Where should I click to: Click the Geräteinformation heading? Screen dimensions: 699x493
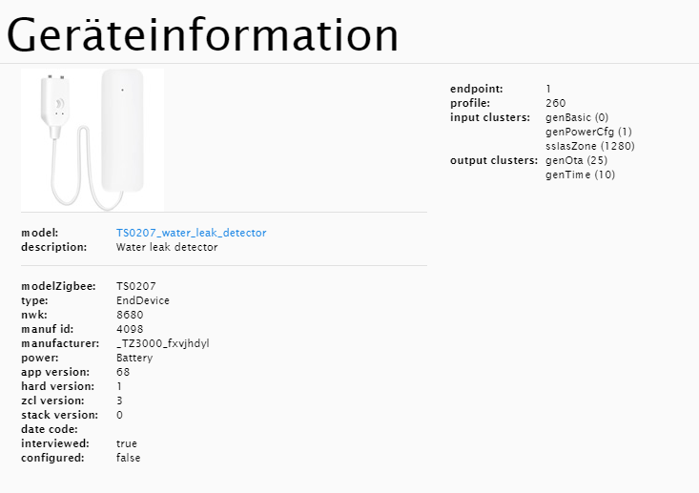pyautogui.click(x=202, y=34)
